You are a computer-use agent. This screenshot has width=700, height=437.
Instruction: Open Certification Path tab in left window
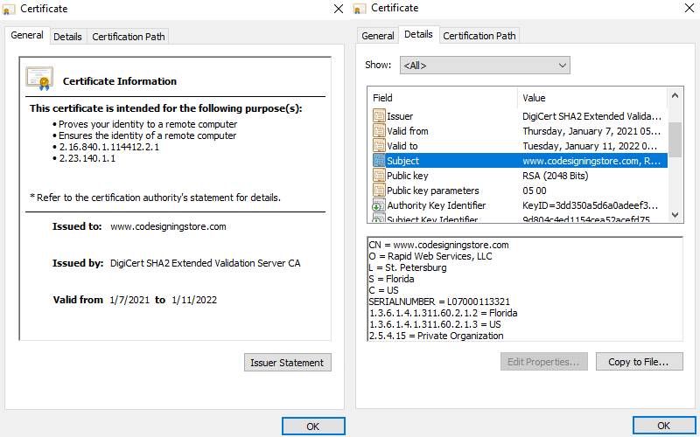click(128, 37)
